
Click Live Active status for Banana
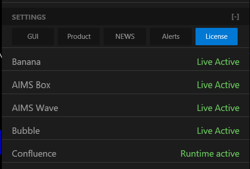[218, 62]
